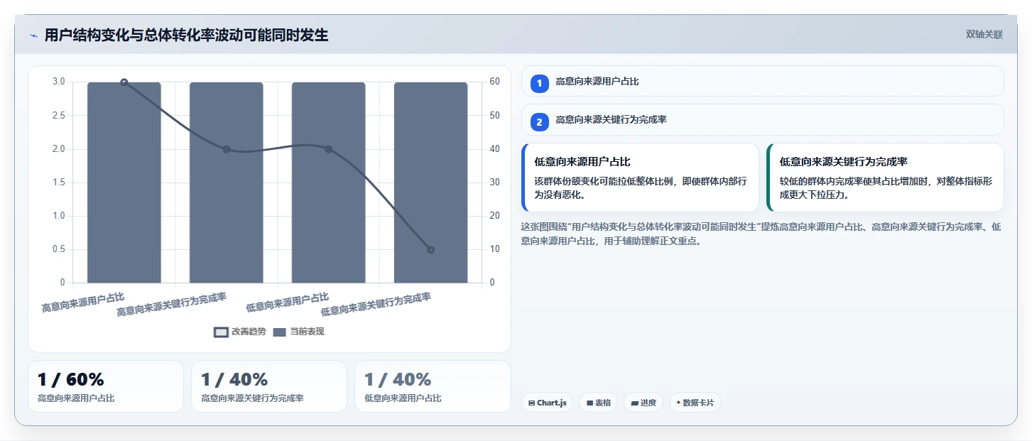
Task: Click the 低意向来源关键行为完成率 card title
Action: click(x=844, y=162)
